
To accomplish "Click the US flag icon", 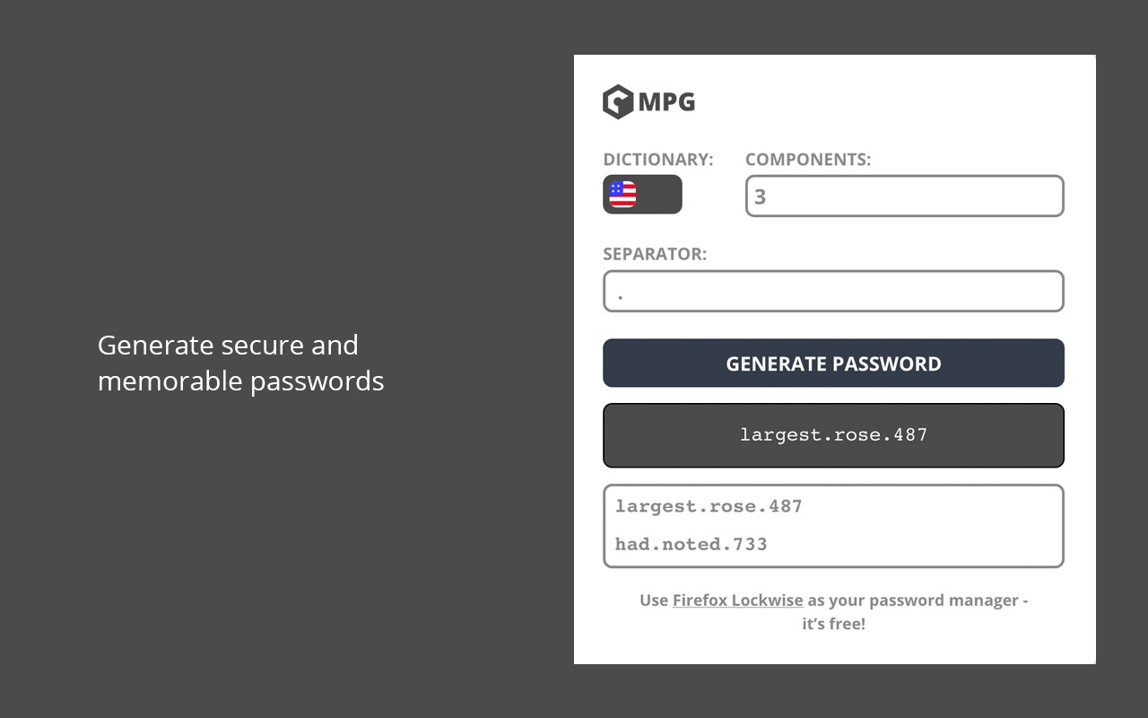I will click(x=622, y=194).
